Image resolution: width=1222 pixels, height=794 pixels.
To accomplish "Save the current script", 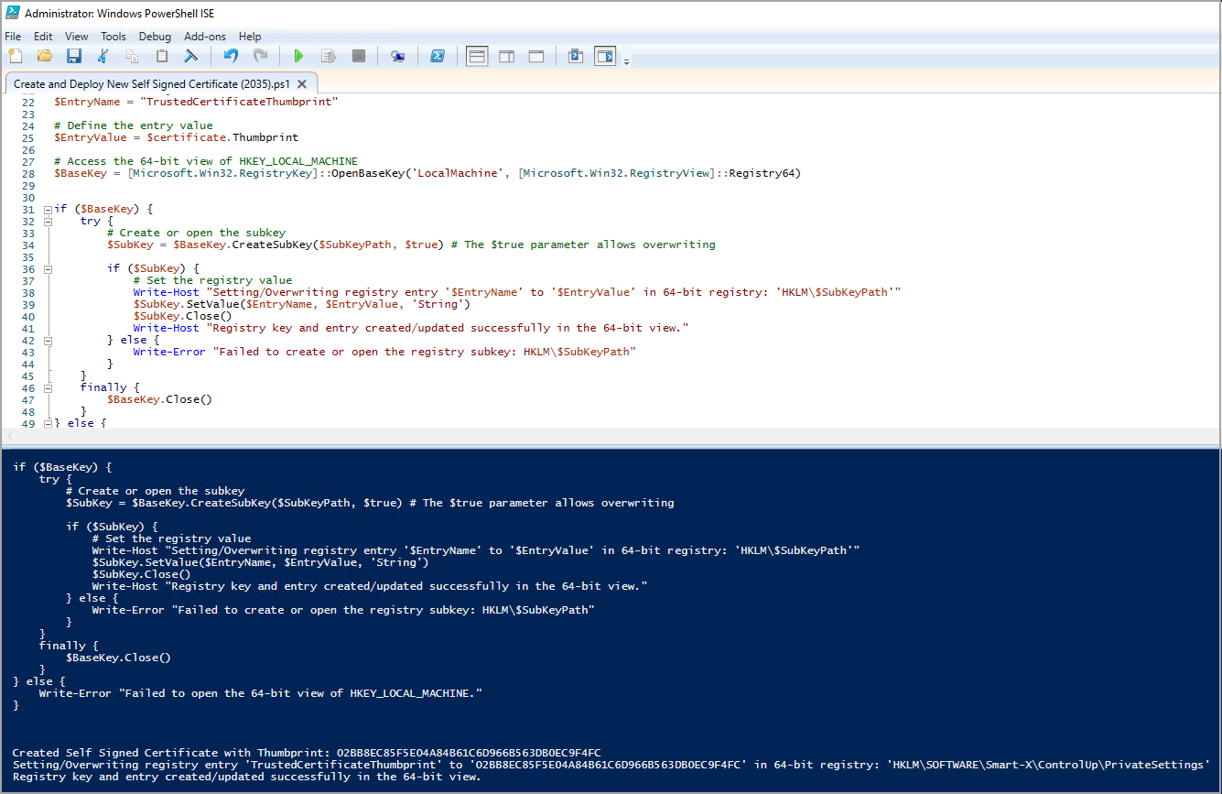I will 74,56.
